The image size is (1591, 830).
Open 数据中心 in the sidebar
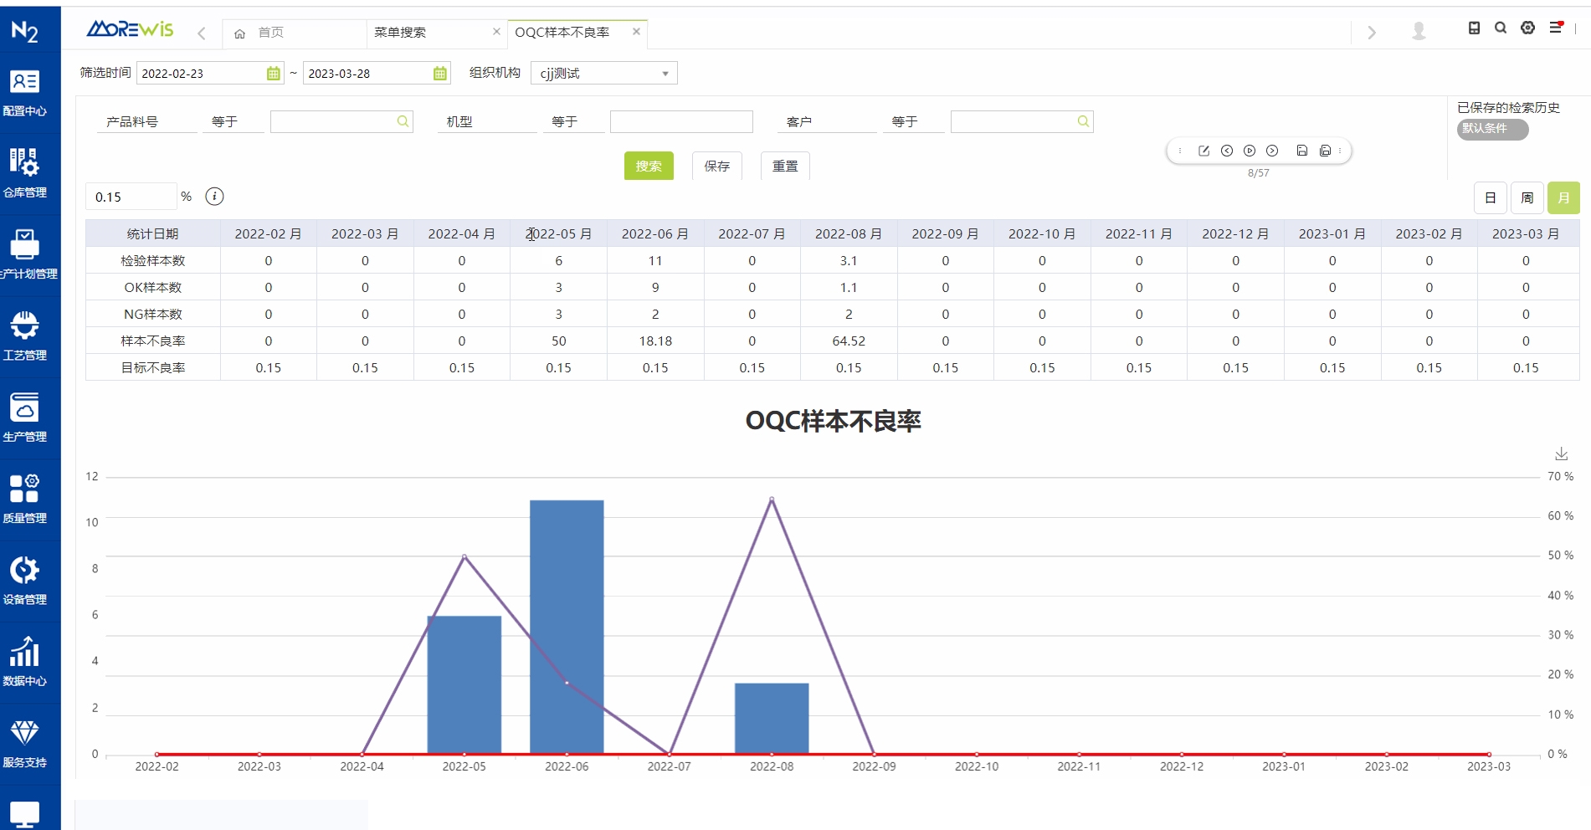[25, 662]
